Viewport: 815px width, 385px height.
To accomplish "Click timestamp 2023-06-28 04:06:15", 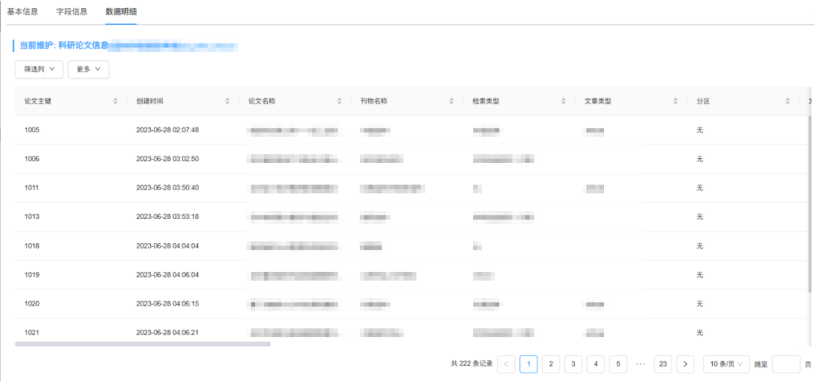I will tap(168, 303).
